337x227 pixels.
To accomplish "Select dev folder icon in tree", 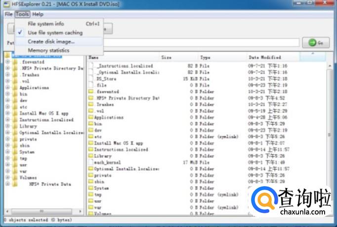I will [15, 100].
